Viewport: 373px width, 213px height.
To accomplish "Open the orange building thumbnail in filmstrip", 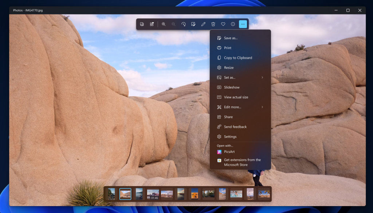I will 195,194.
